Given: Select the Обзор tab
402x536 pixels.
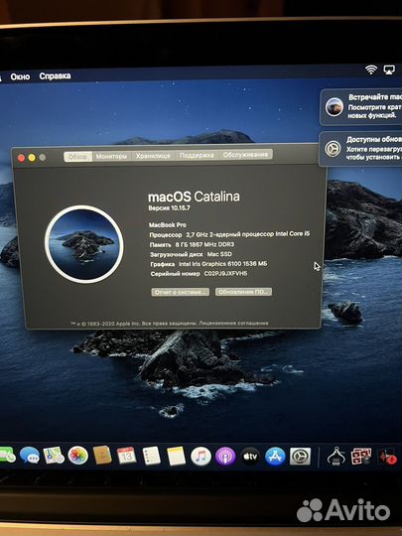Looking at the screenshot, I should 78,157.
